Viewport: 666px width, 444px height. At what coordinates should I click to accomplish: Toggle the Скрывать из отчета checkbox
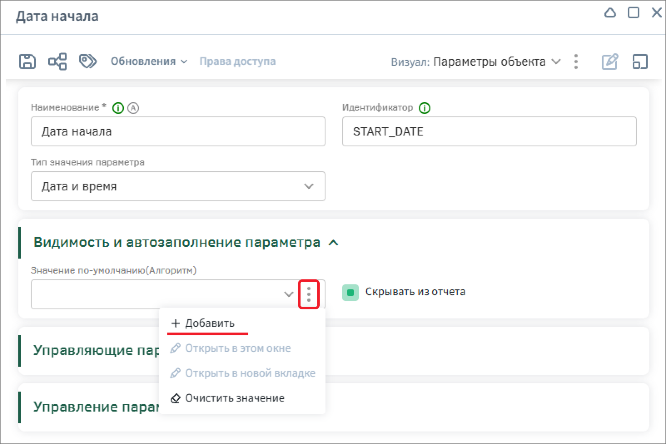coord(350,292)
